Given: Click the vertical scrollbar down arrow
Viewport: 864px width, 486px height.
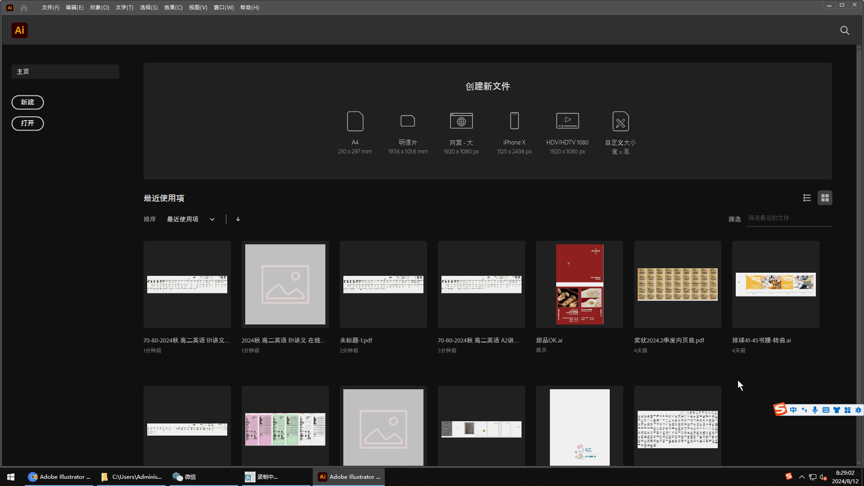Looking at the screenshot, I should click(x=859, y=463).
